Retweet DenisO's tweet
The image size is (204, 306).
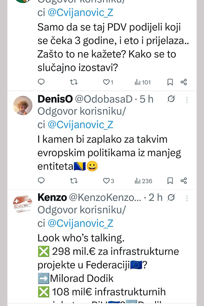tap(73, 181)
